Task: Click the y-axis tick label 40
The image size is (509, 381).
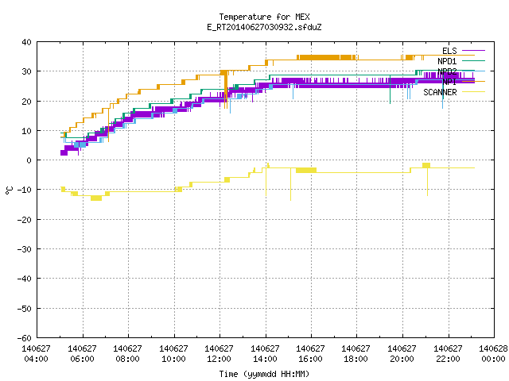Action: (x=26, y=42)
